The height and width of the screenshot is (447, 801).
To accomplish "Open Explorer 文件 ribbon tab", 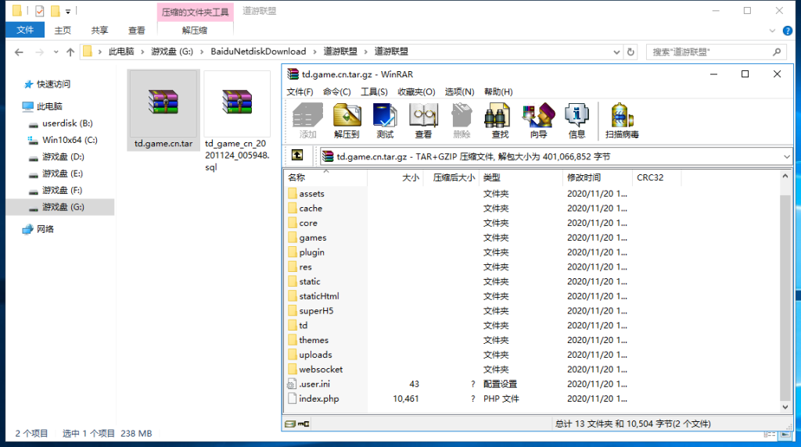I will coord(25,30).
